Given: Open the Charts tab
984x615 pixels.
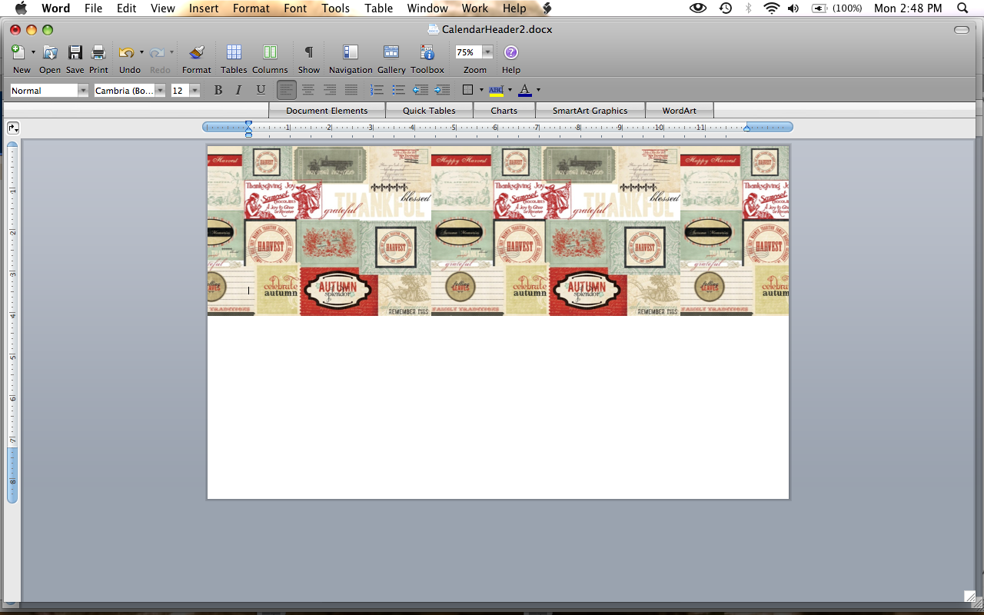Looking at the screenshot, I should point(504,110).
